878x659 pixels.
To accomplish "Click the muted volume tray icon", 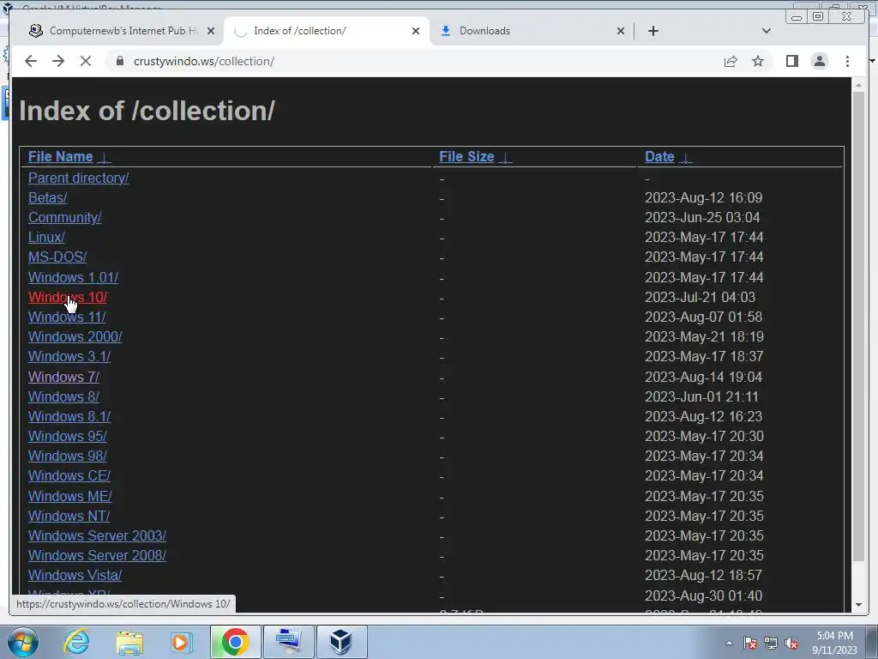I will click(791, 643).
